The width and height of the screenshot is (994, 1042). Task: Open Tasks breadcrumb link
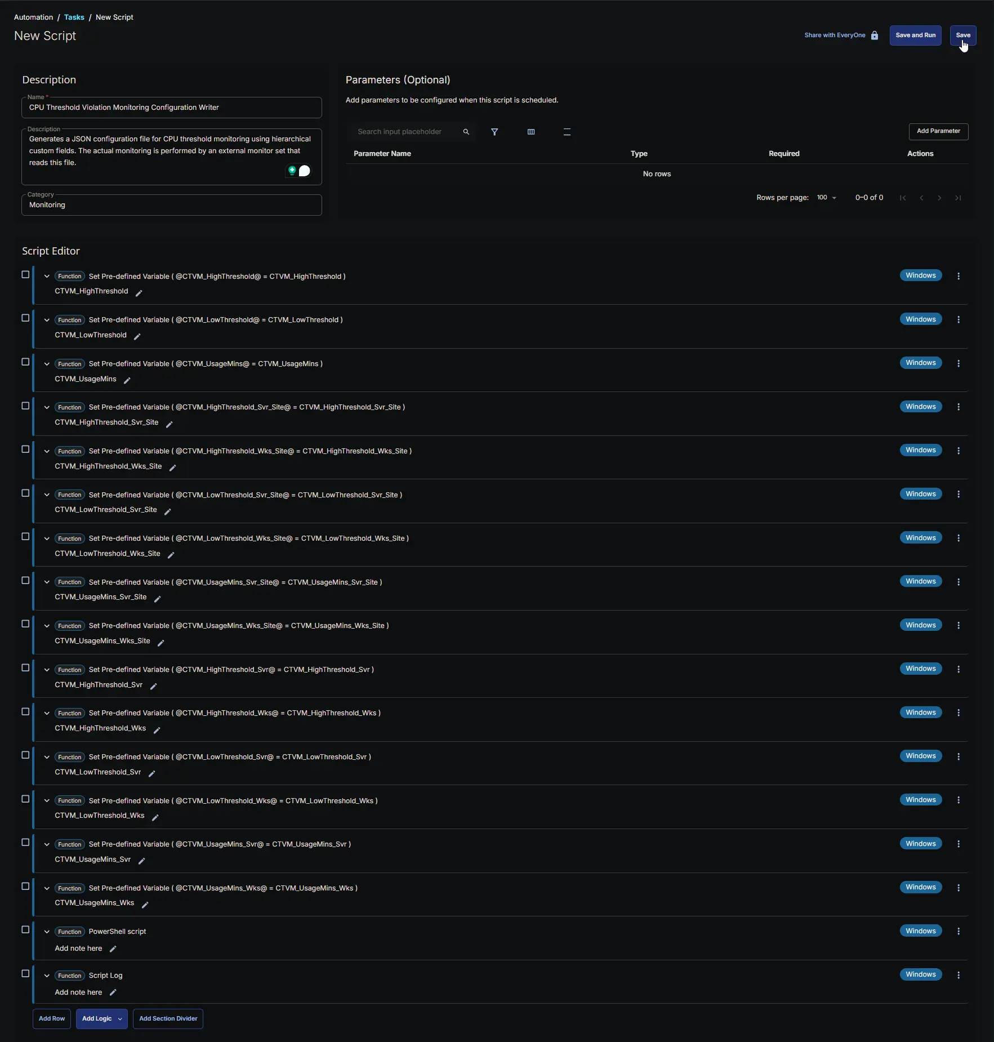pos(74,17)
